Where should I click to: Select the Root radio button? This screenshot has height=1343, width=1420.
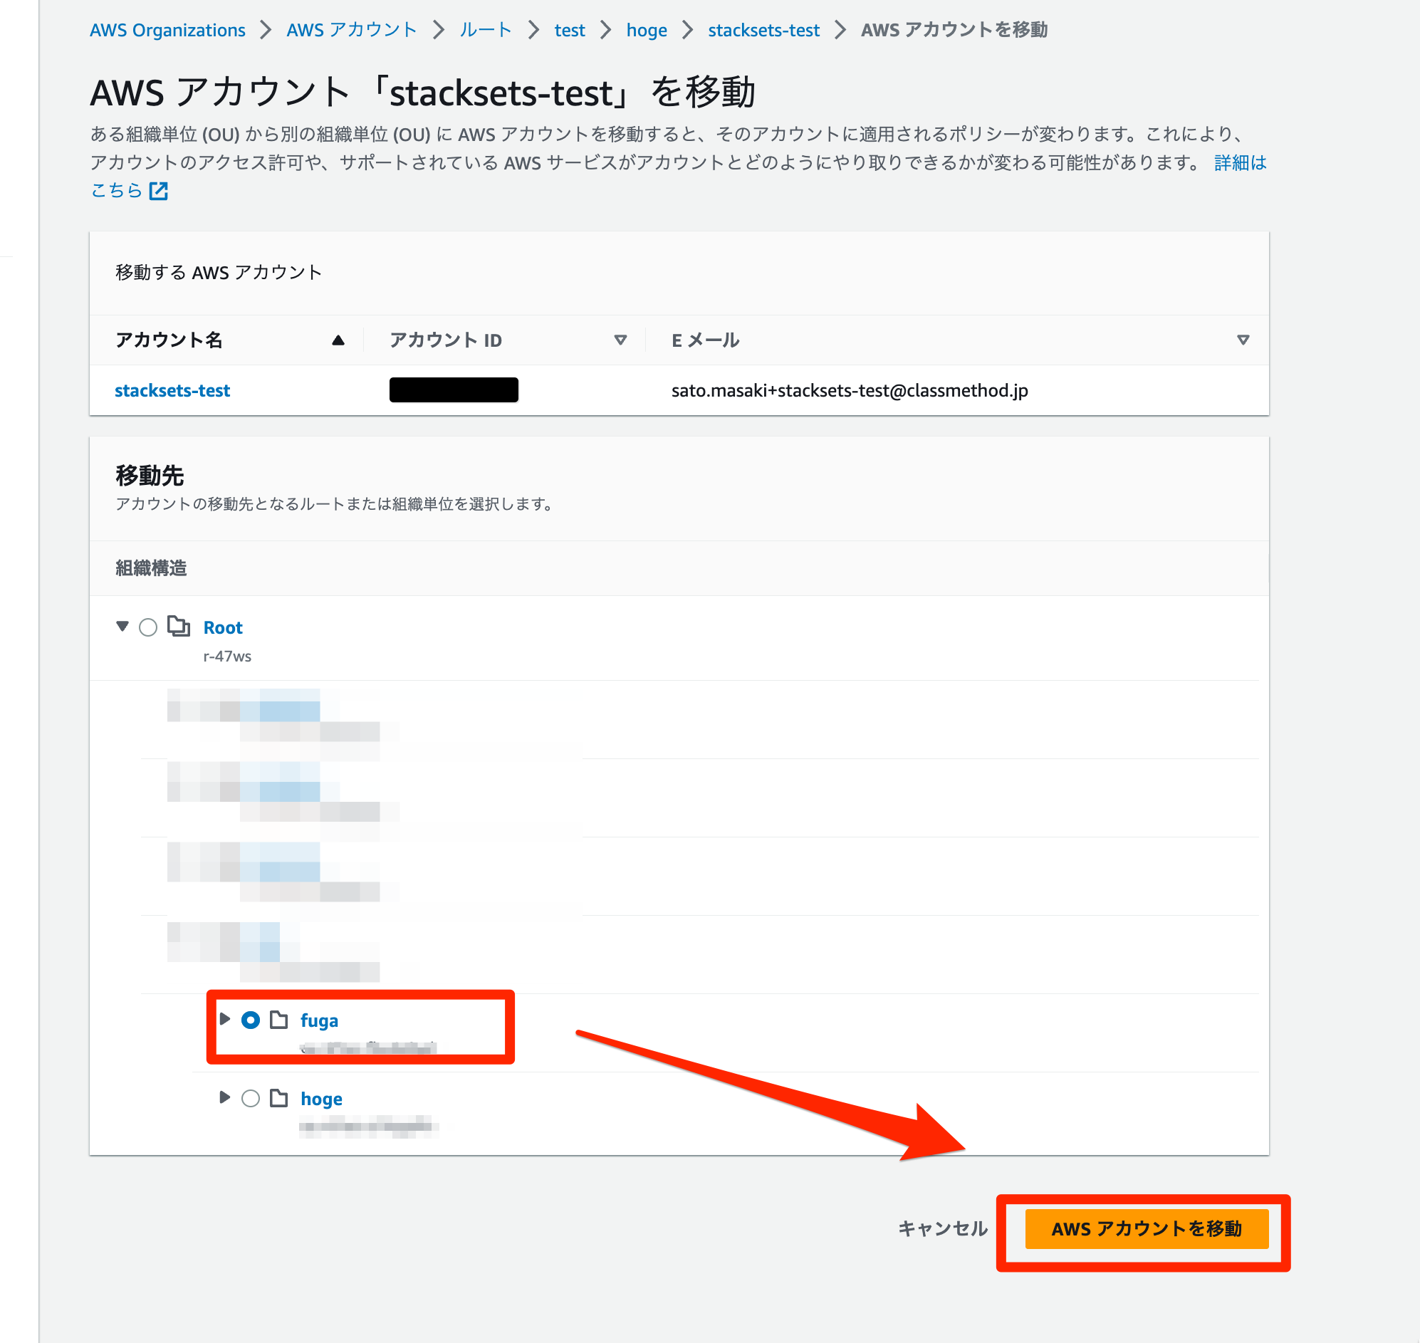148,627
